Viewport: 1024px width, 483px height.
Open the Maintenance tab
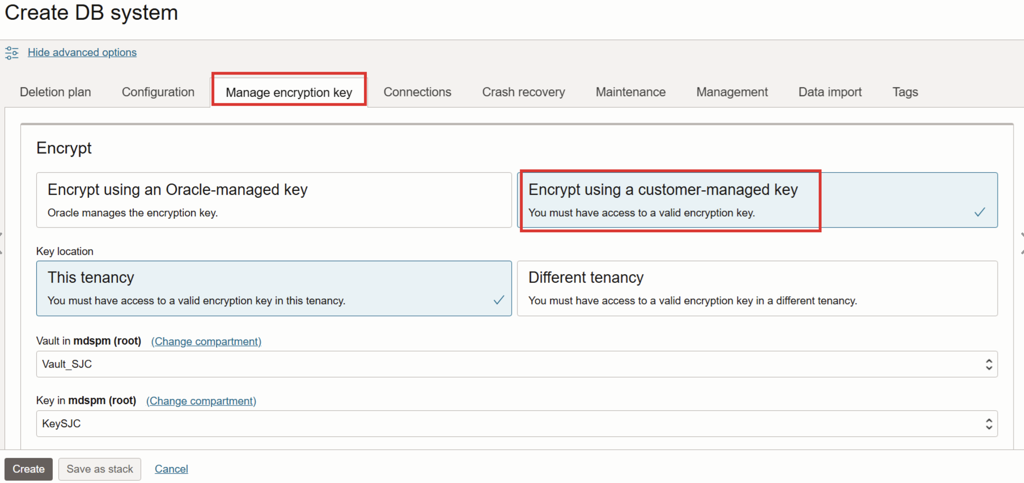click(630, 92)
